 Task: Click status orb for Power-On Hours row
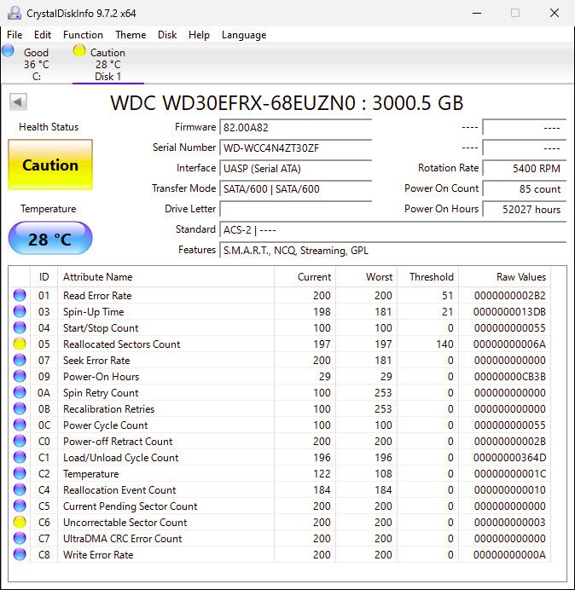(20, 376)
